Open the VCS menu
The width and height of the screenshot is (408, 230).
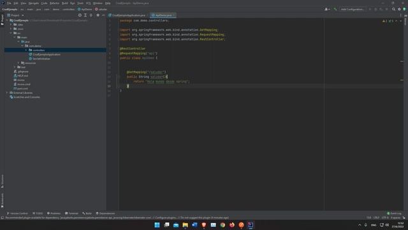tap(88, 3)
